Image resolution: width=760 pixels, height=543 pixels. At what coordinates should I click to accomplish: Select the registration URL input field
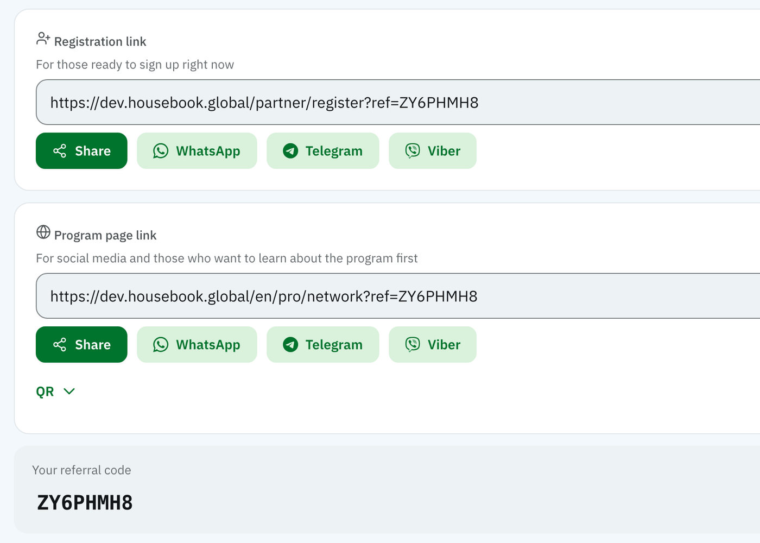pos(398,102)
